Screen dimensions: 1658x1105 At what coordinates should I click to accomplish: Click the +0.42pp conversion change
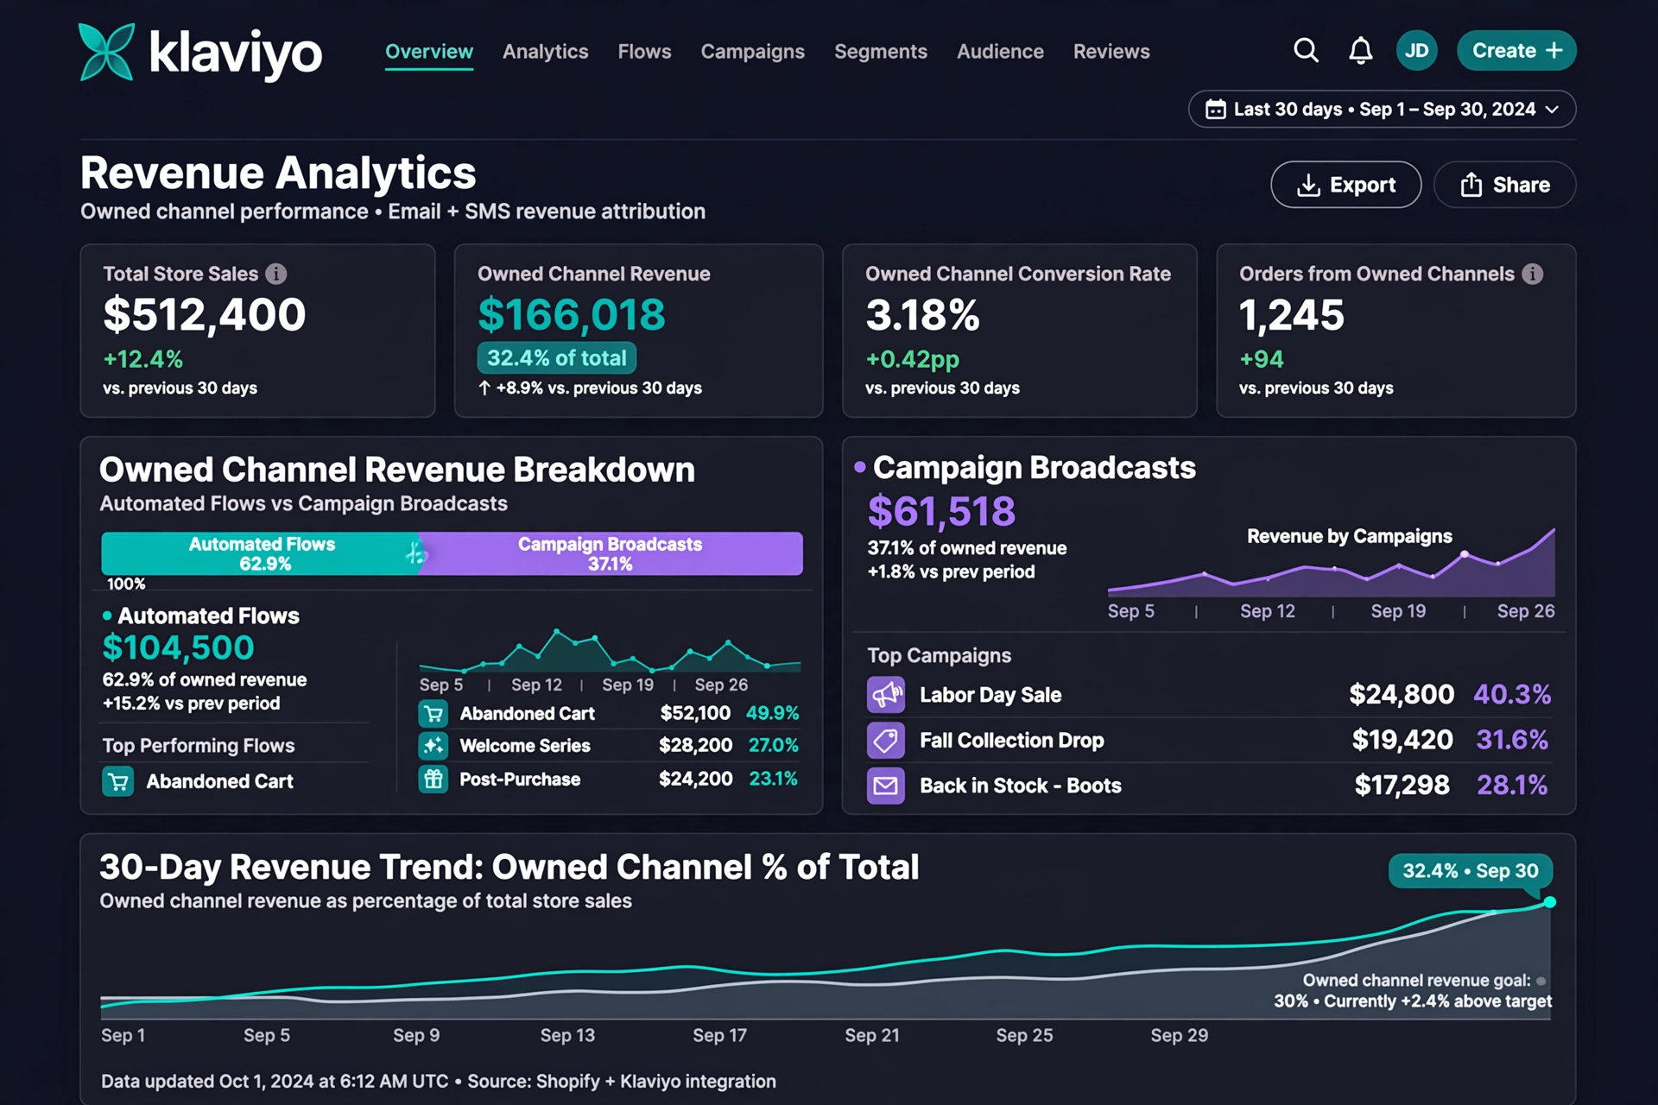(913, 359)
